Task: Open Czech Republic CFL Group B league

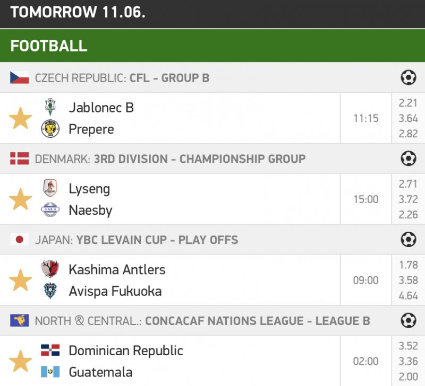Action: [122, 78]
